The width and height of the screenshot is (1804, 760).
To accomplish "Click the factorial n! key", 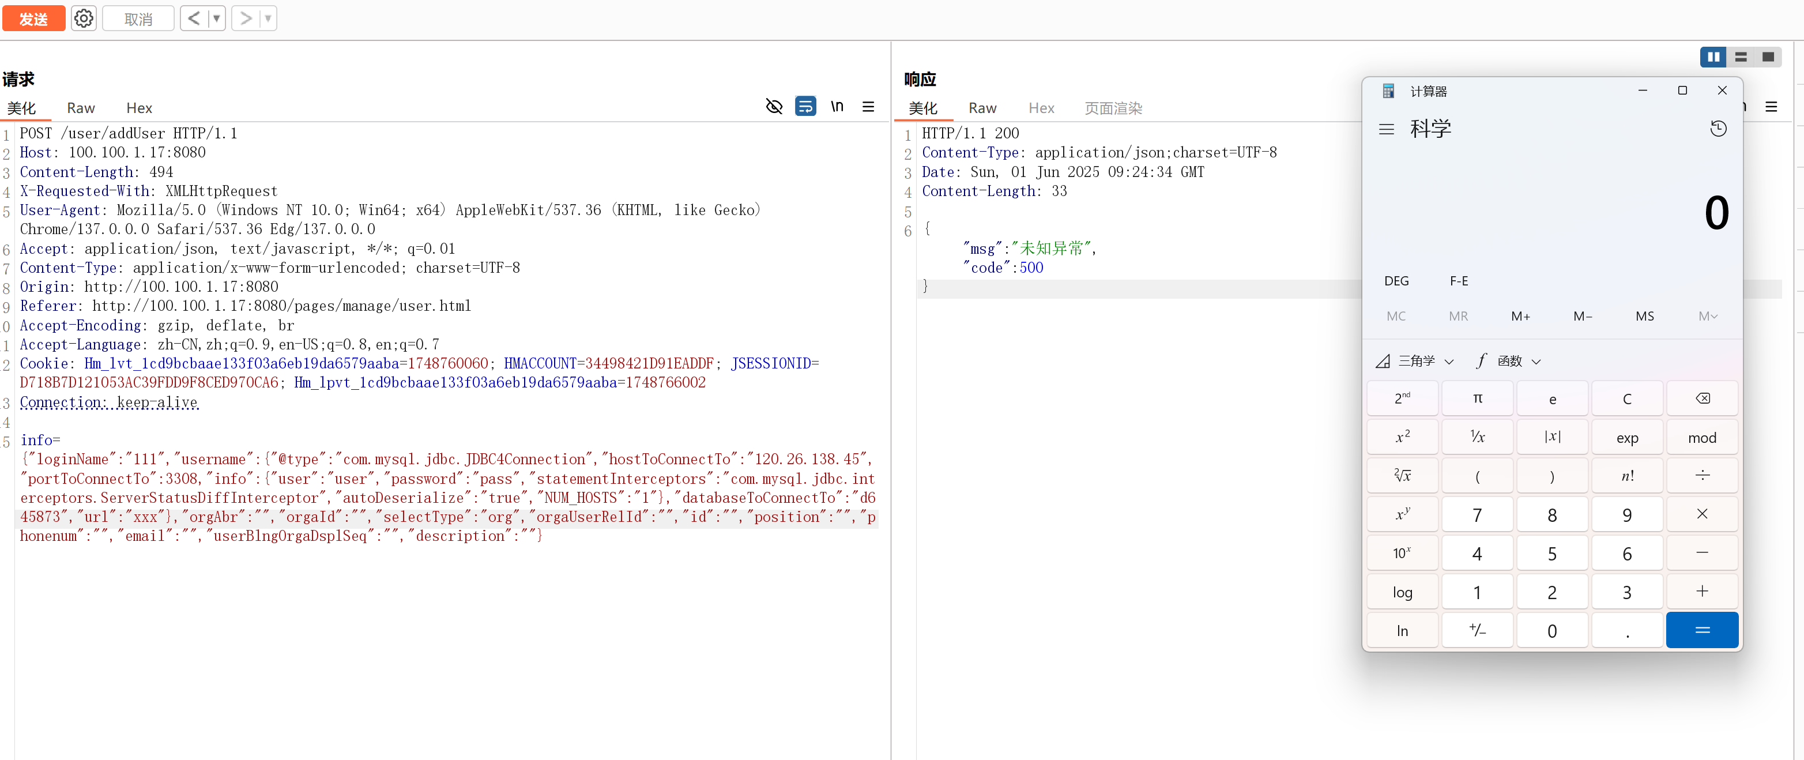I will pyautogui.click(x=1627, y=476).
